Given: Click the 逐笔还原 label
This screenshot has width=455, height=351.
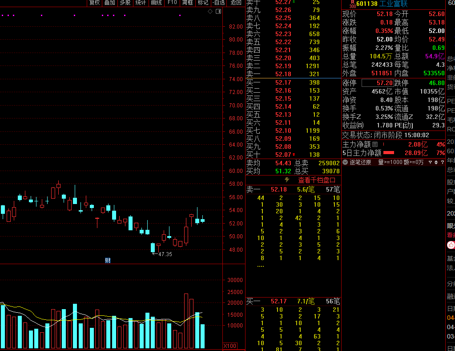Looking at the screenshot, I should pyautogui.click(x=360, y=162).
